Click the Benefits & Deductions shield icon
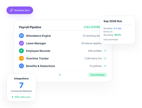This screenshot has height=108, width=142. [x=21, y=66]
